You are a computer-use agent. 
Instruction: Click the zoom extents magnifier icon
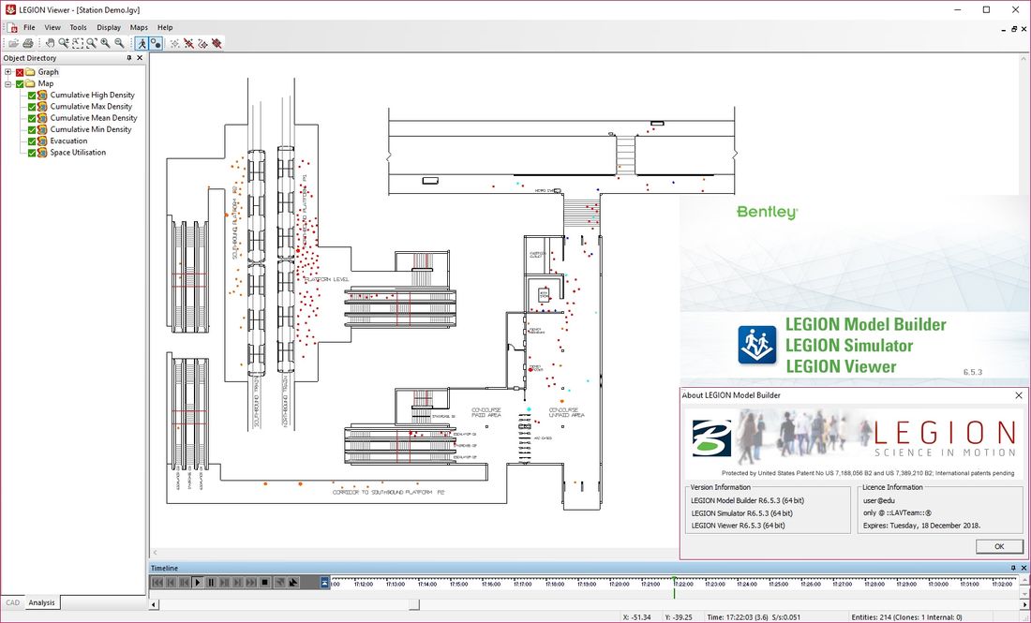(x=92, y=43)
